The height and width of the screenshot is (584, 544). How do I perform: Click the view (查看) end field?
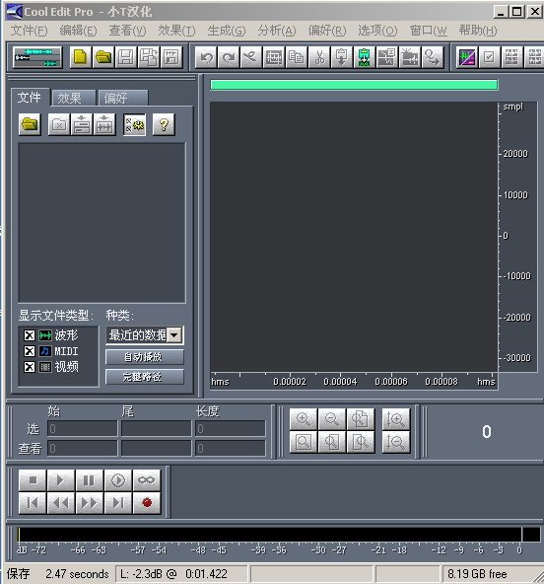tap(157, 448)
